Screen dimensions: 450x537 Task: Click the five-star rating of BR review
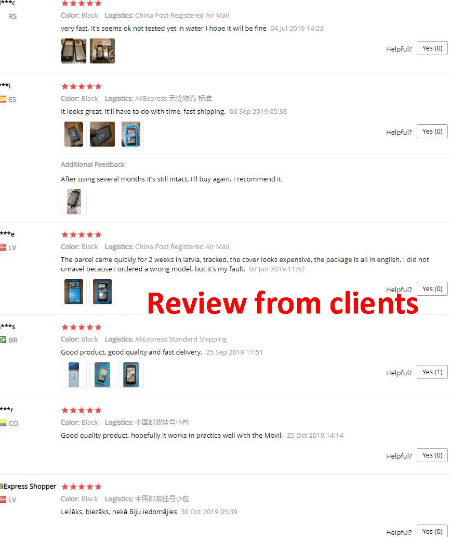click(82, 327)
